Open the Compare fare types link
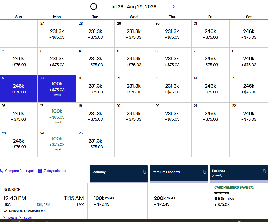The width and height of the screenshot is (268, 222). pos(20,171)
